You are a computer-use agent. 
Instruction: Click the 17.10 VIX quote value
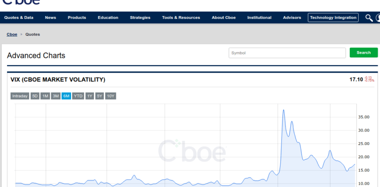pyautogui.click(x=356, y=80)
